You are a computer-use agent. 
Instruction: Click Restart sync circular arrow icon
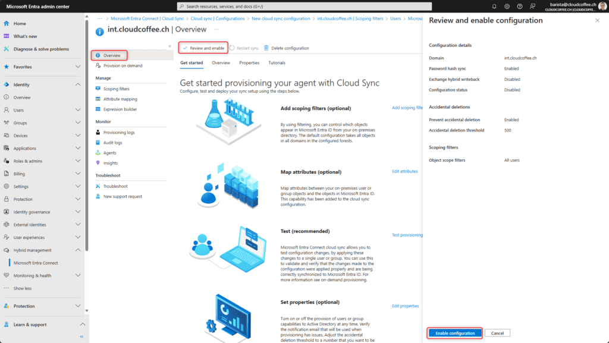tap(232, 48)
